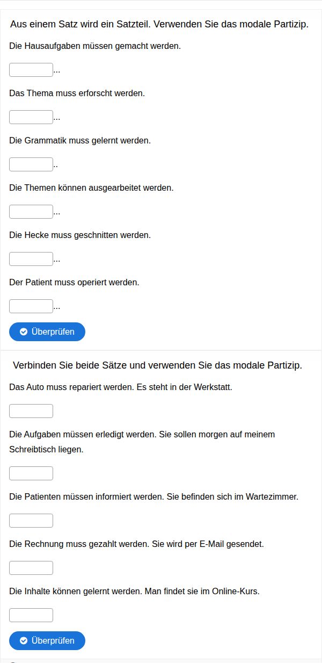Click the sentence 'Die Hecke muss geschnitten werden.'
The width and height of the screenshot is (322, 663).
(80, 235)
